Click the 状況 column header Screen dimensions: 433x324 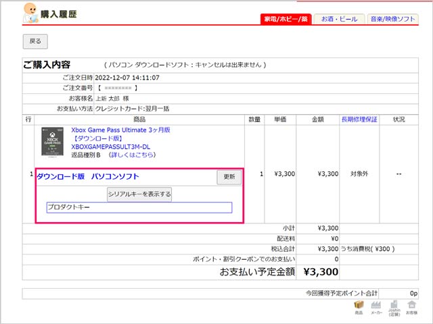point(398,119)
